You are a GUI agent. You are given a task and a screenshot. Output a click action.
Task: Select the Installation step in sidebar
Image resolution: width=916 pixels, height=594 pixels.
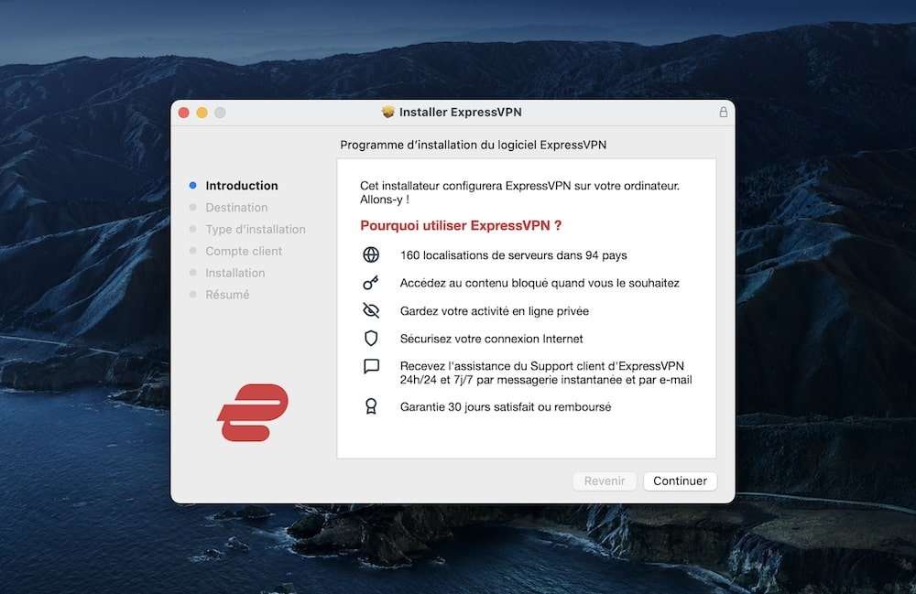[x=234, y=273]
